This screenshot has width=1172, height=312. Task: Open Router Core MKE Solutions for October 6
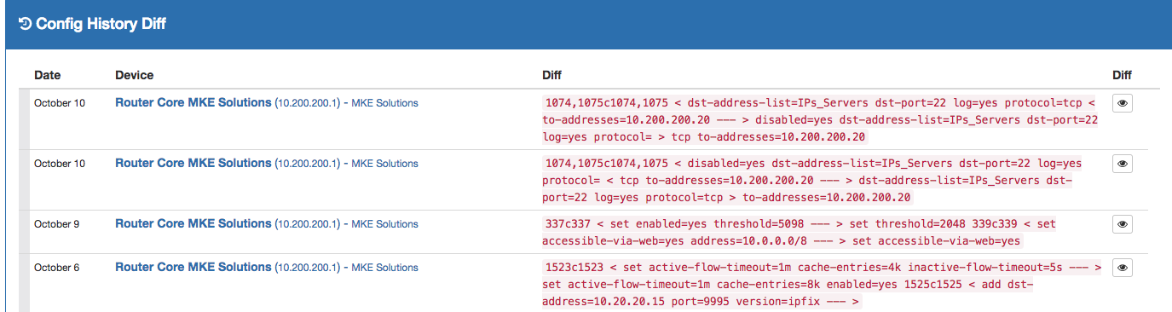(193, 267)
